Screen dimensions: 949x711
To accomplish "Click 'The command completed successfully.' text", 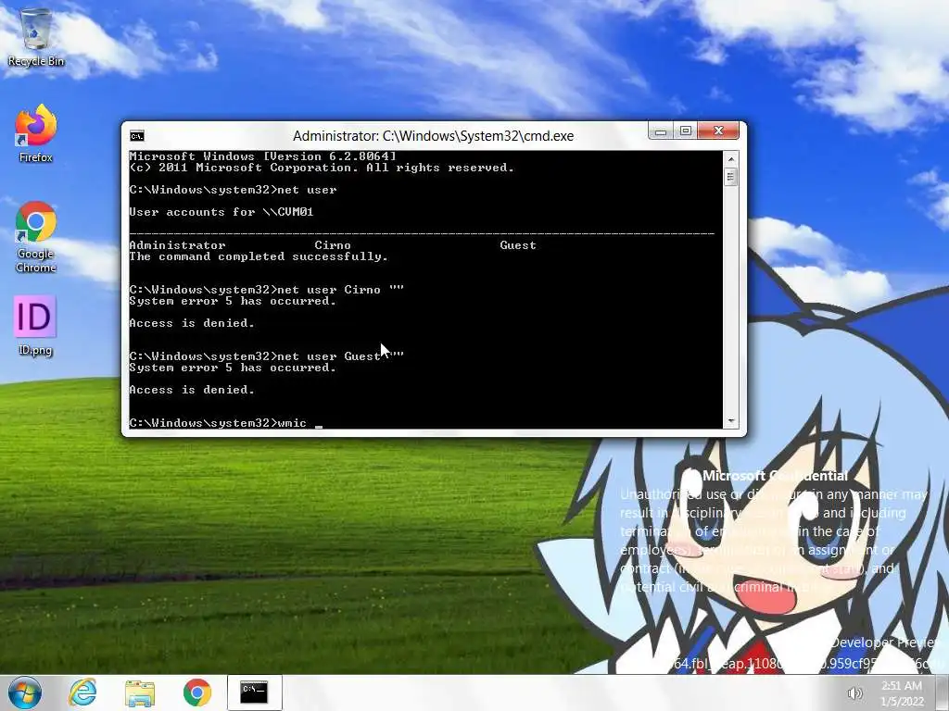I will [x=259, y=256].
